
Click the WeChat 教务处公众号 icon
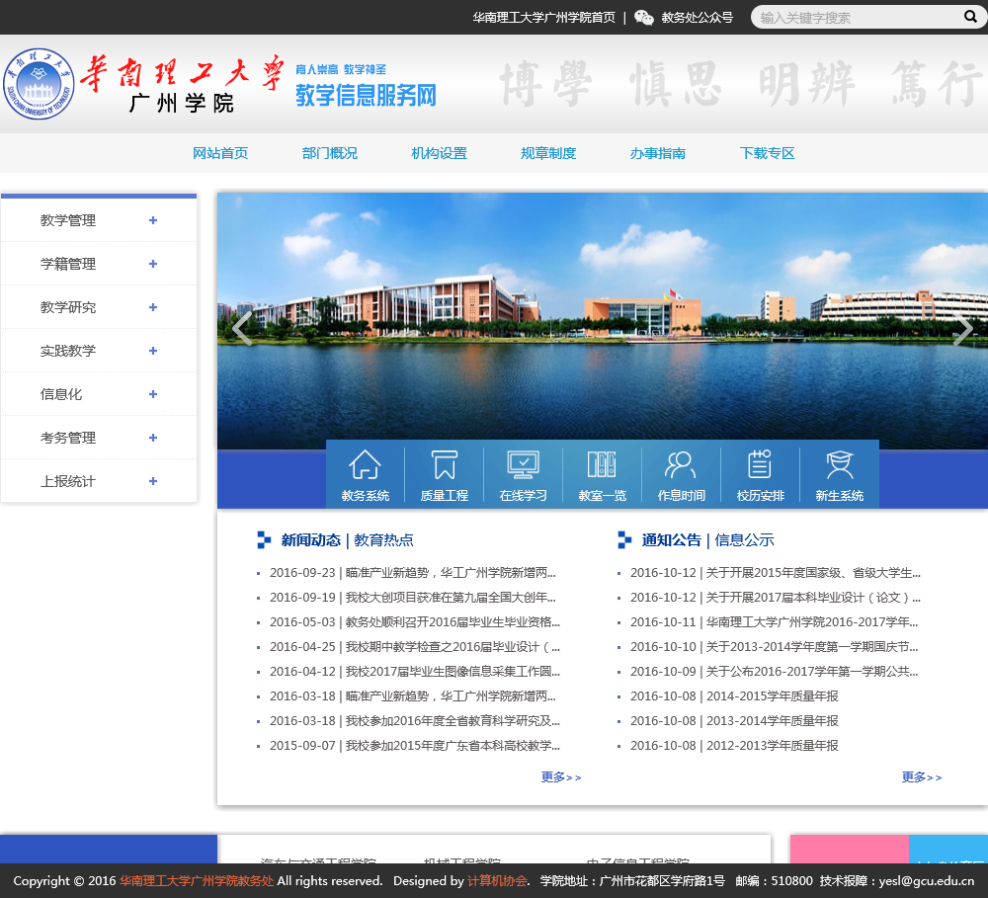(x=644, y=17)
